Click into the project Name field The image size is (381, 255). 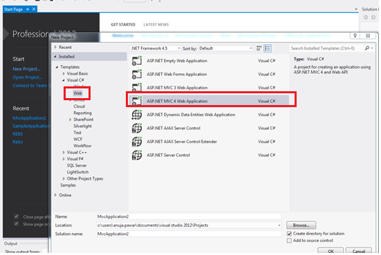click(x=189, y=216)
